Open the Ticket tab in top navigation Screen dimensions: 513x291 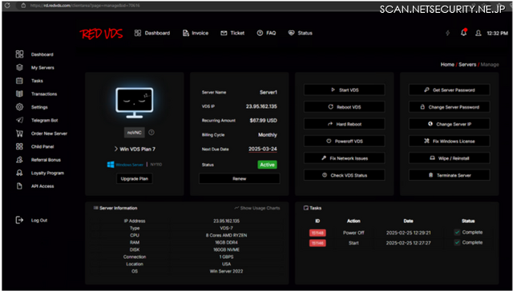pyautogui.click(x=232, y=34)
